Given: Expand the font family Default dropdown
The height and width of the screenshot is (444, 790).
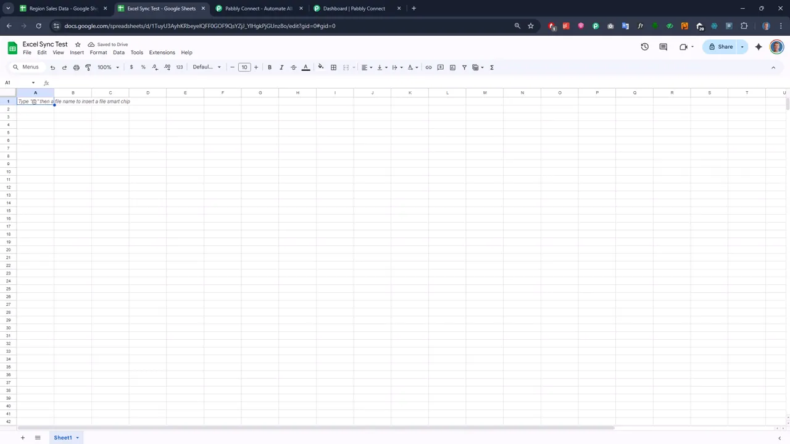Looking at the screenshot, I should (206, 67).
